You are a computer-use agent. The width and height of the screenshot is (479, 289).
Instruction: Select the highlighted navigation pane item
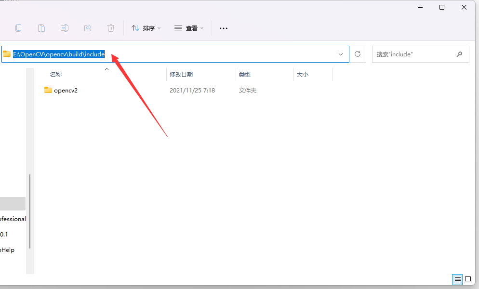pyautogui.click(x=13, y=204)
